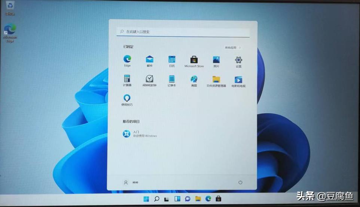
Task: Launch the Calculator (计算器) app
Action: coord(127,80)
